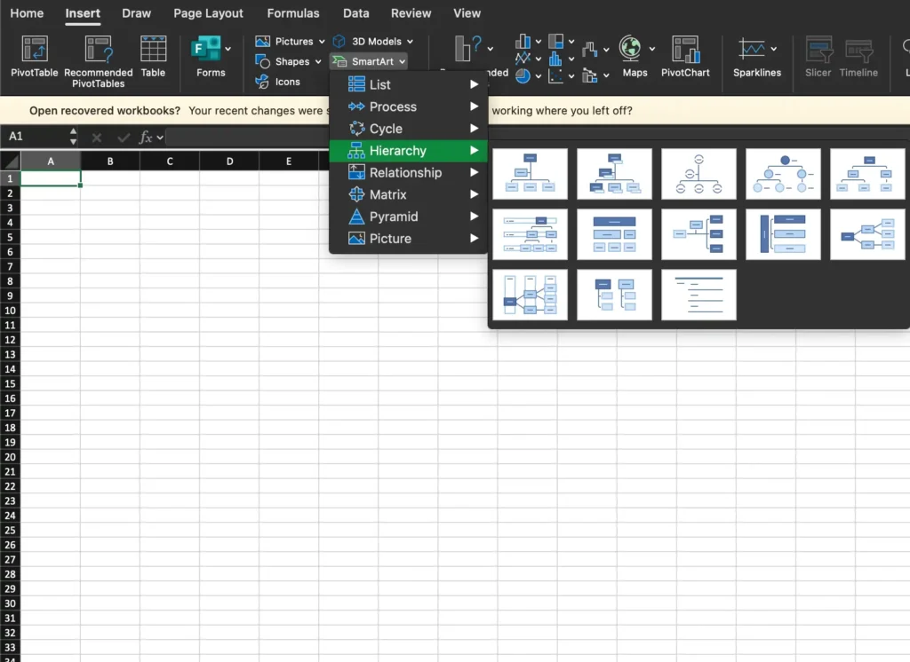
Task: Insert a hierarchy treemap chart icon
Action: click(x=556, y=41)
